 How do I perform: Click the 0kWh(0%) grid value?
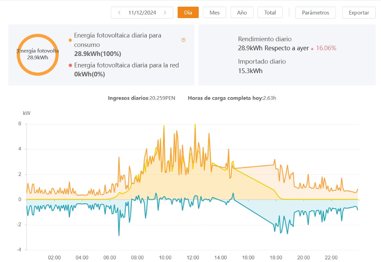tap(90, 74)
